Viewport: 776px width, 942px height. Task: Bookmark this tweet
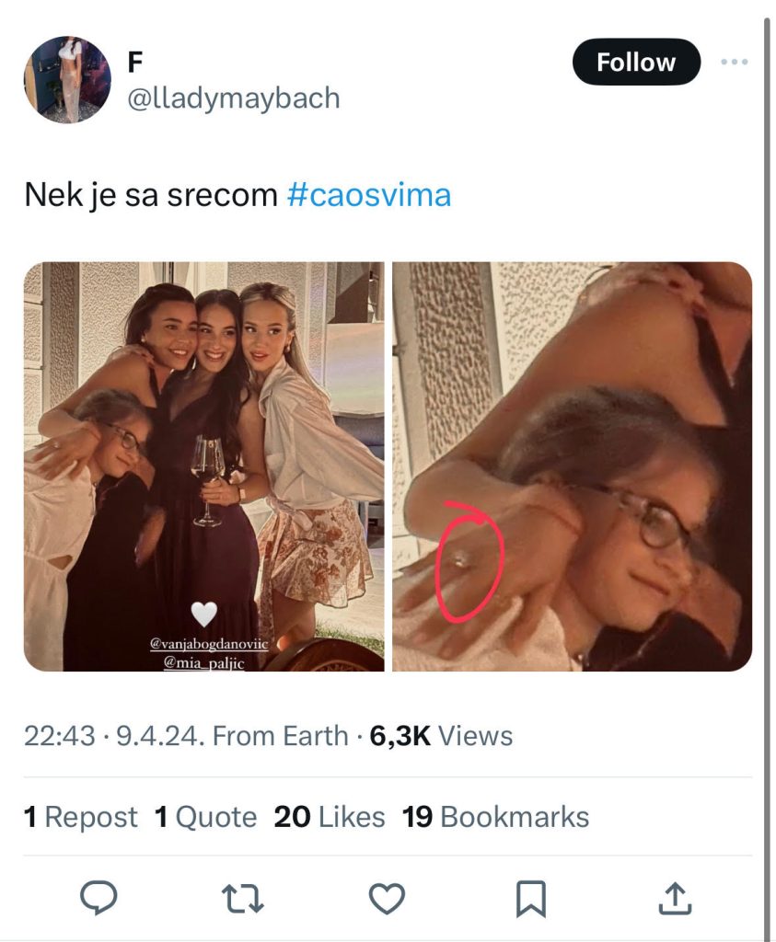[x=531, y=899]
